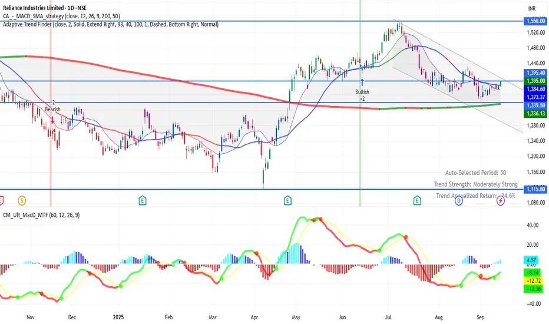The height and width of the screenshot is (324, 549).
Task: Click the blue D dividend marker icon
Action: click(459, 201)
